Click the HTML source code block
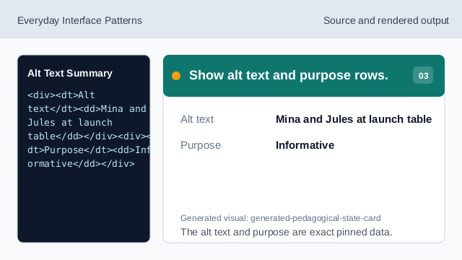This screenshot has width=462, height=260. coord(89,129)
